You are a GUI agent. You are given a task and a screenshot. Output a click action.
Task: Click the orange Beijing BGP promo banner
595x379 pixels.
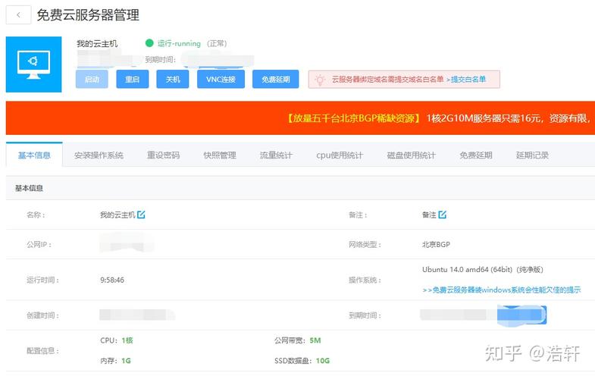[300, 118]
